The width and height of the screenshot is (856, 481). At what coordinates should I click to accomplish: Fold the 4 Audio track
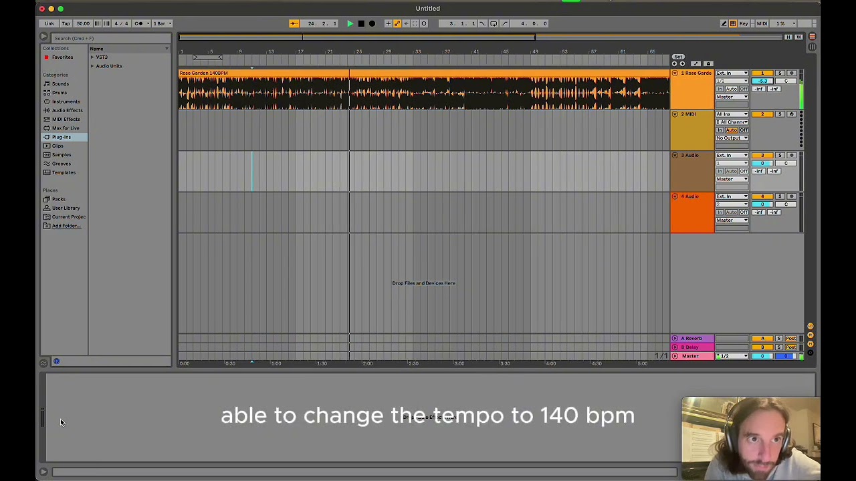pyautogui.click(x=675, y=196)
